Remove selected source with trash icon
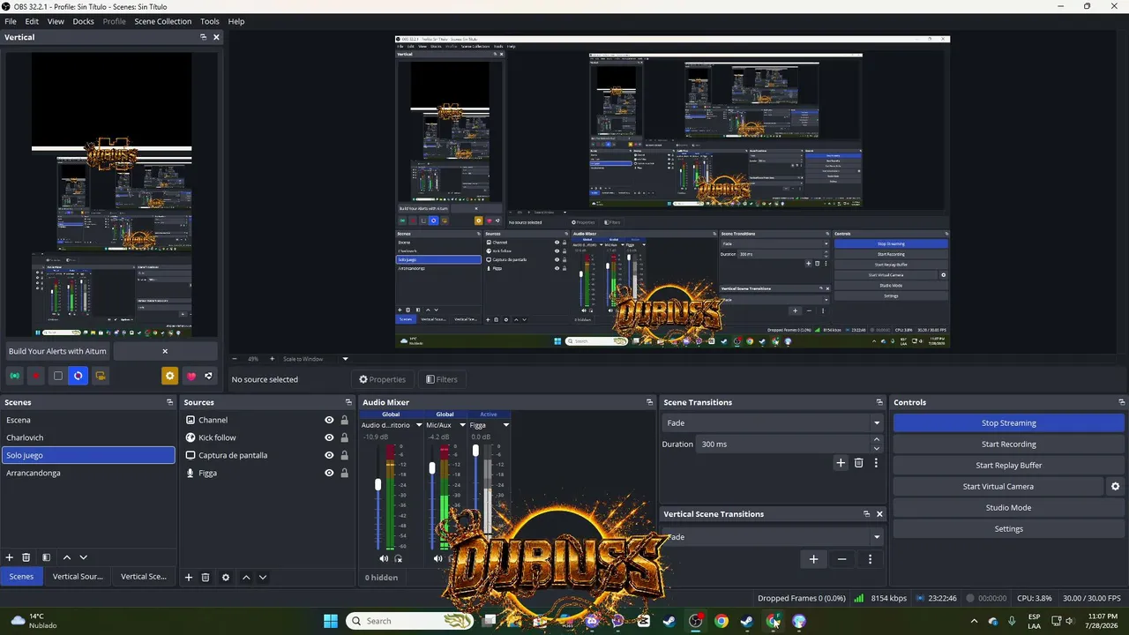Viewport: 1129px width, 635px height. [x=206, y=577]
